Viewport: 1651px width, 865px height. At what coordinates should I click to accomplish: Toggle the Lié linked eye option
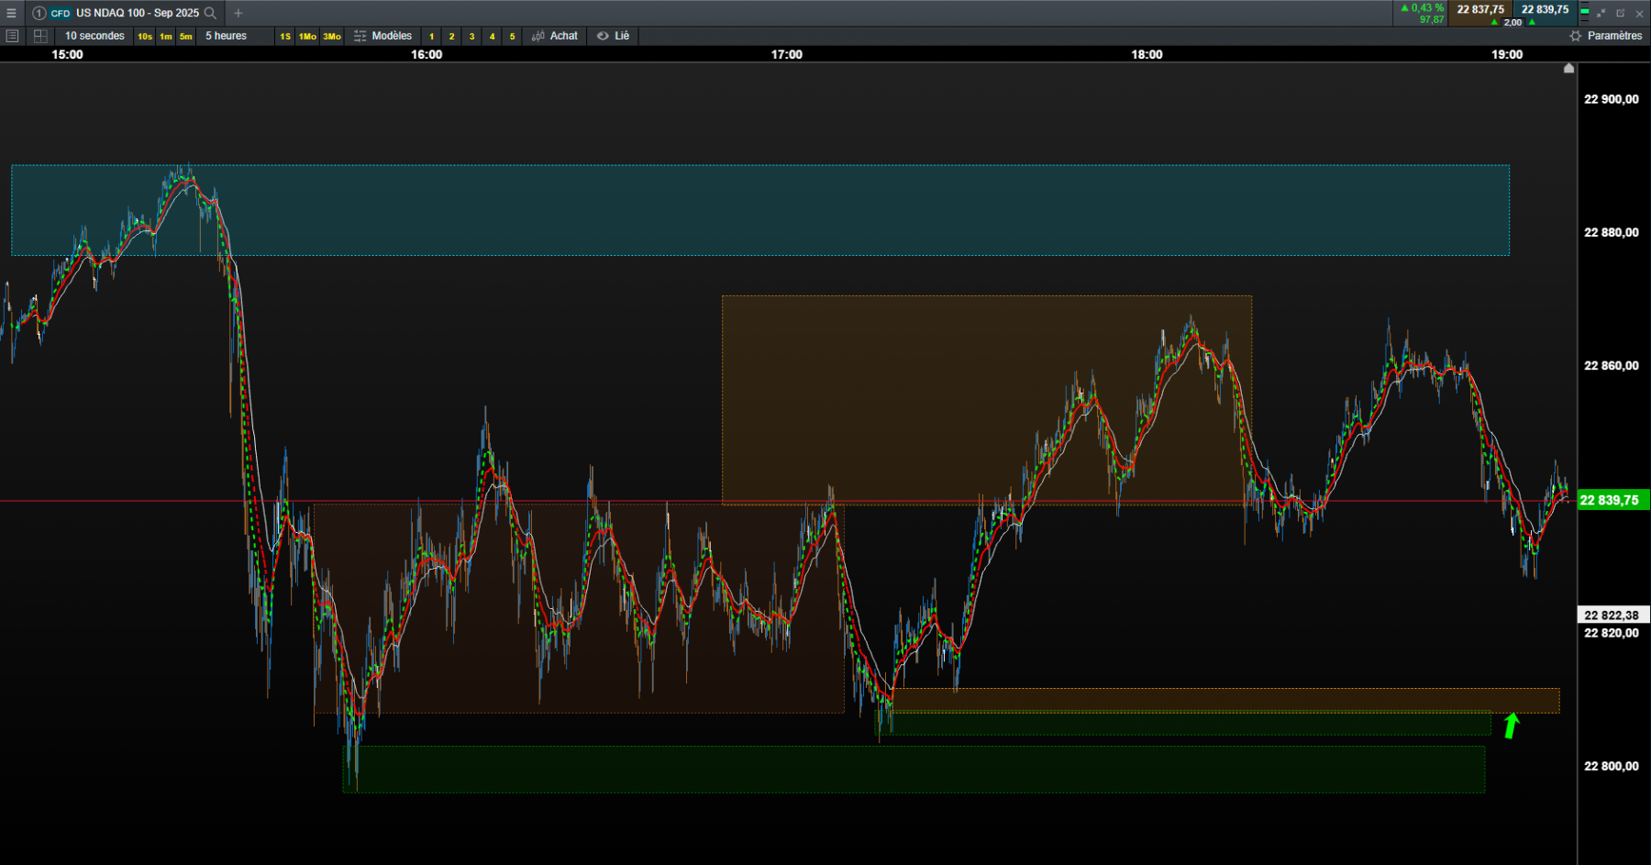[613, 36]
